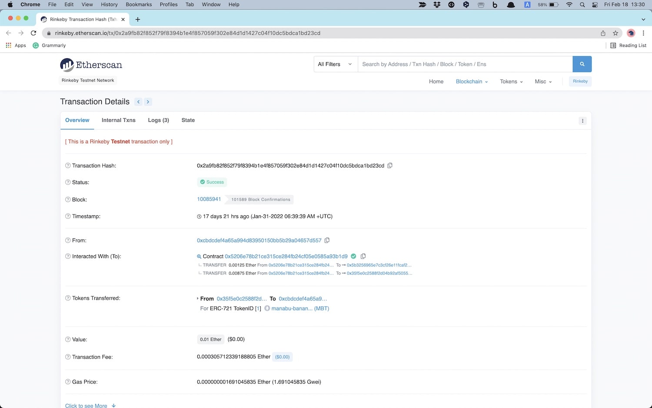Click help icon next to From

68,241
